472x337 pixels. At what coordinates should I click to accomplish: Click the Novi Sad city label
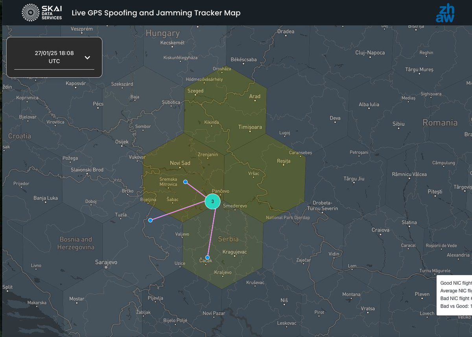(180, 163)
